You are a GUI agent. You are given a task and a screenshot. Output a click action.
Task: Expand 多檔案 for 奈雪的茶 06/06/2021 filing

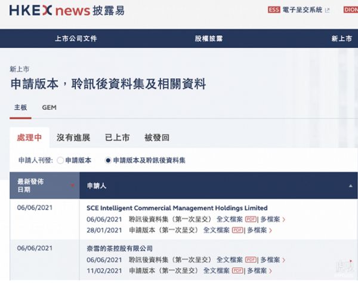coord(271,260)
